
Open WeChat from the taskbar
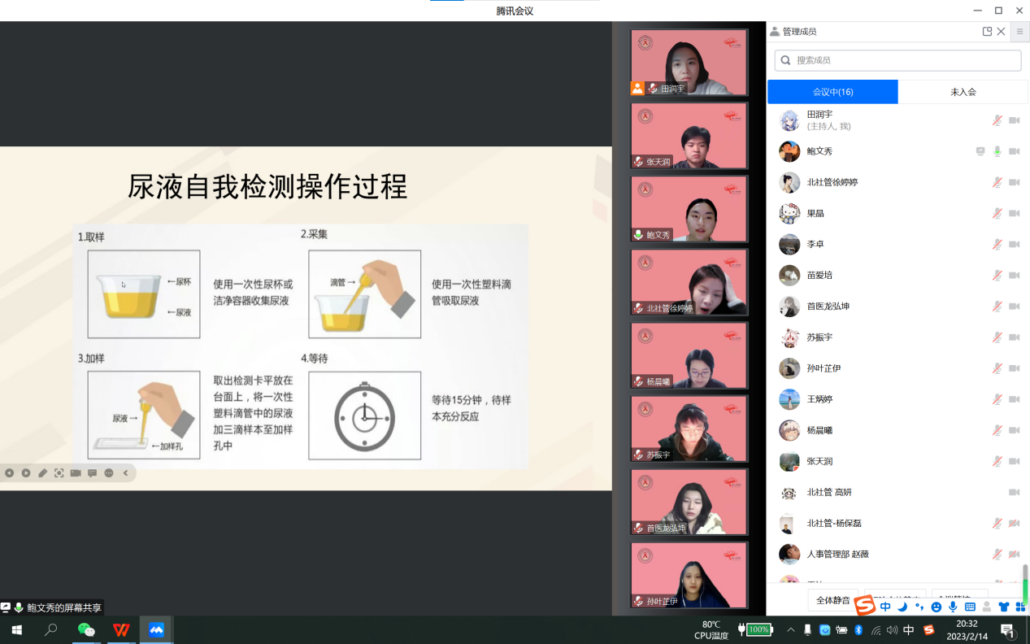point(86,630)
